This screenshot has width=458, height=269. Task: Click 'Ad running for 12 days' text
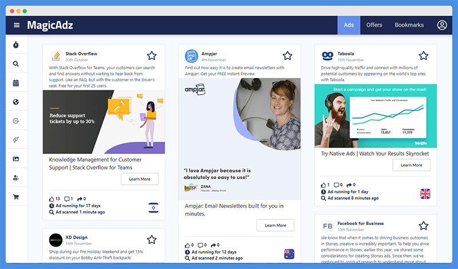click(214, 252)
